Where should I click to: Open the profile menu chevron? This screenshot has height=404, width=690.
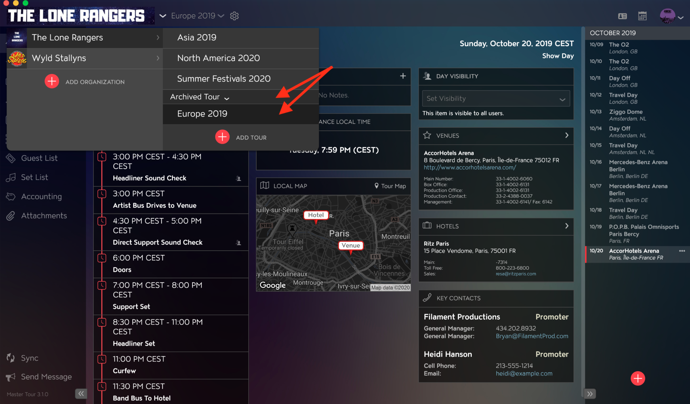pyautogui.click(x=681, y=18)
